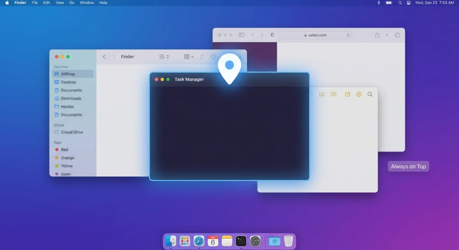Image resolution: width=459 pixels, height=250 pixels.
Task: Open Notes from the Dock
Action: coord(227,241)
